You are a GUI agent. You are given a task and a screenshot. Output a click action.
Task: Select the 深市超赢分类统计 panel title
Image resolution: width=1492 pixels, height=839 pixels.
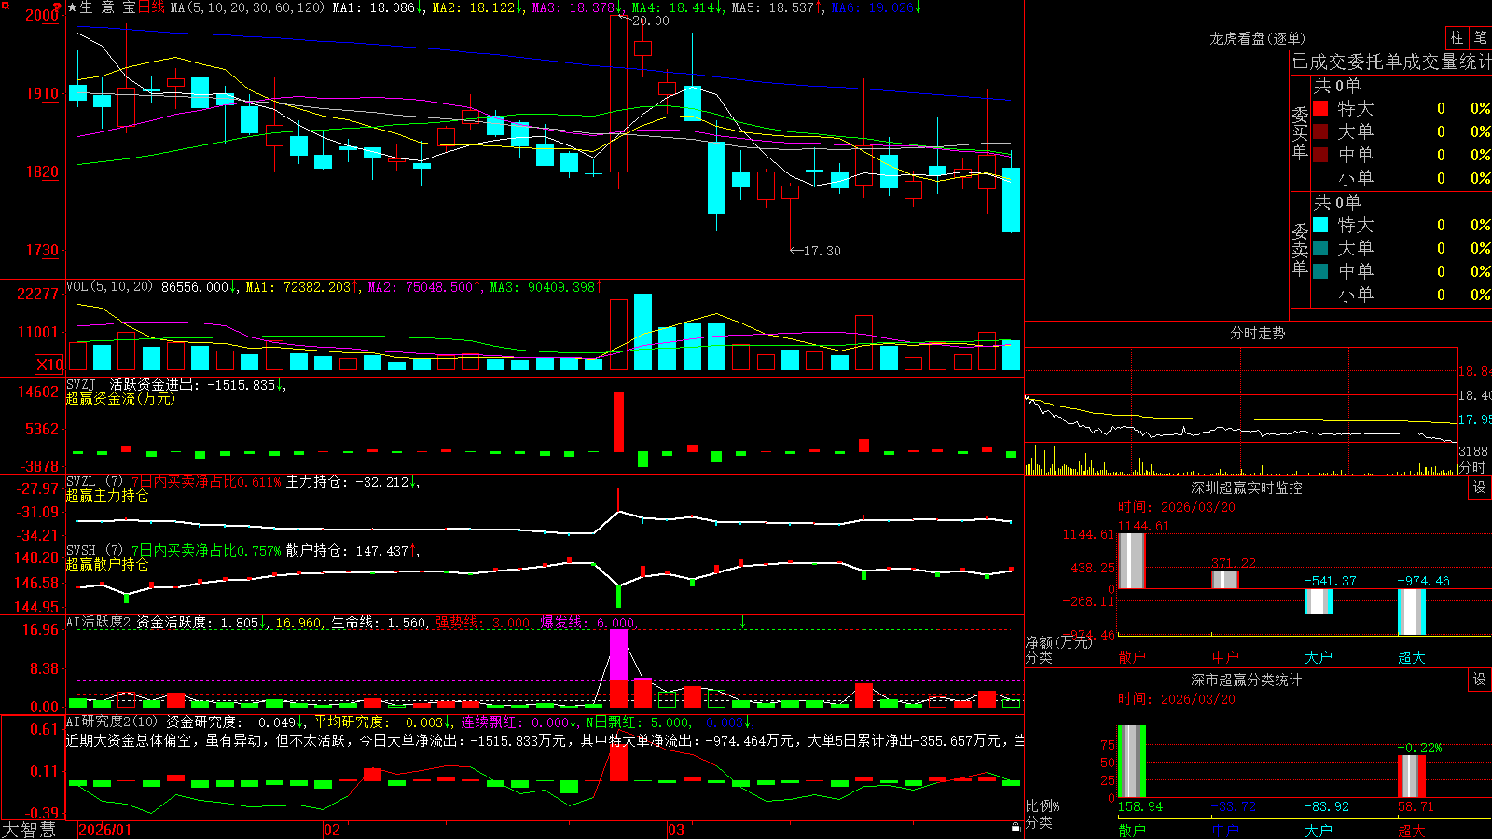point(1247,680)
